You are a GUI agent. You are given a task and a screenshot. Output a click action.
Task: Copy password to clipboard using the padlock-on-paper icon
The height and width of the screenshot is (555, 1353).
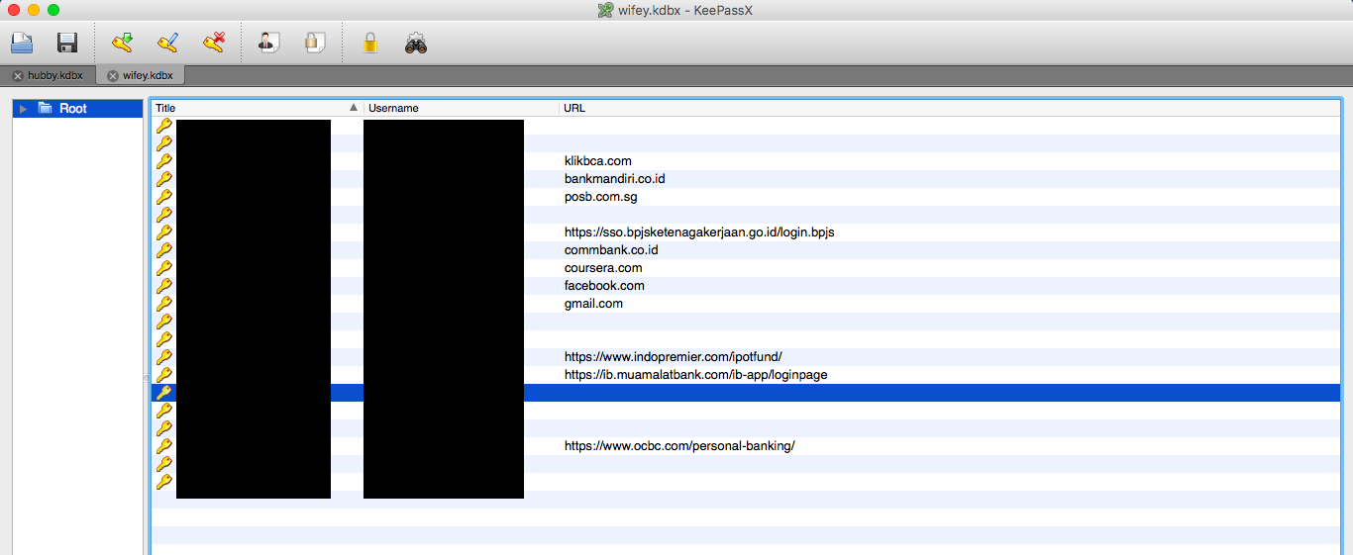click(314, 43)
